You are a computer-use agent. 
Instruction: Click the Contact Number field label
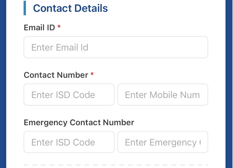56,75
